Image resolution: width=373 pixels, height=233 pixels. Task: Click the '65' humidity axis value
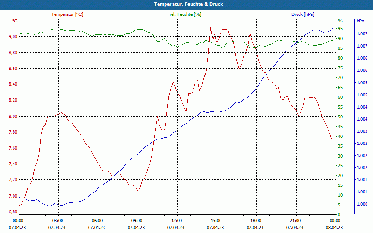[x=340, y=88]
